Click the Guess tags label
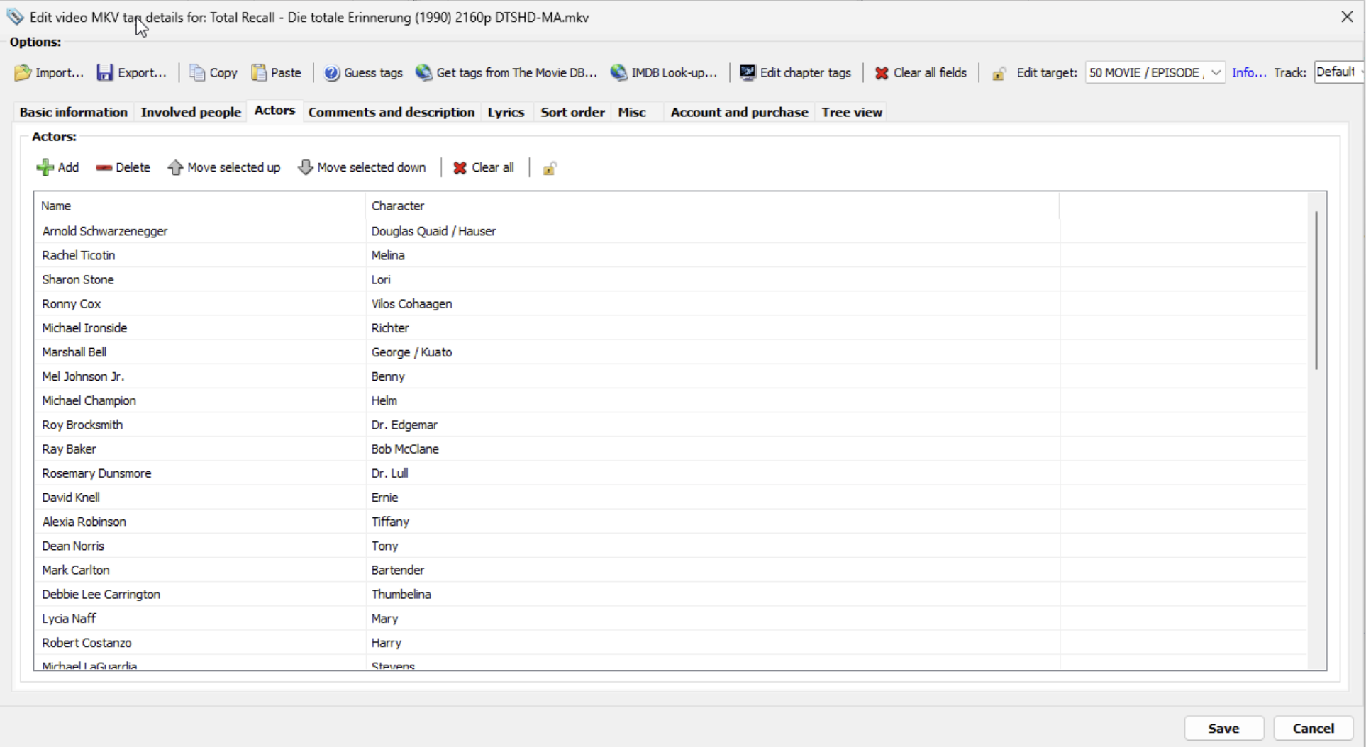This screenshot has height=747, width=1366. (373, 72)
